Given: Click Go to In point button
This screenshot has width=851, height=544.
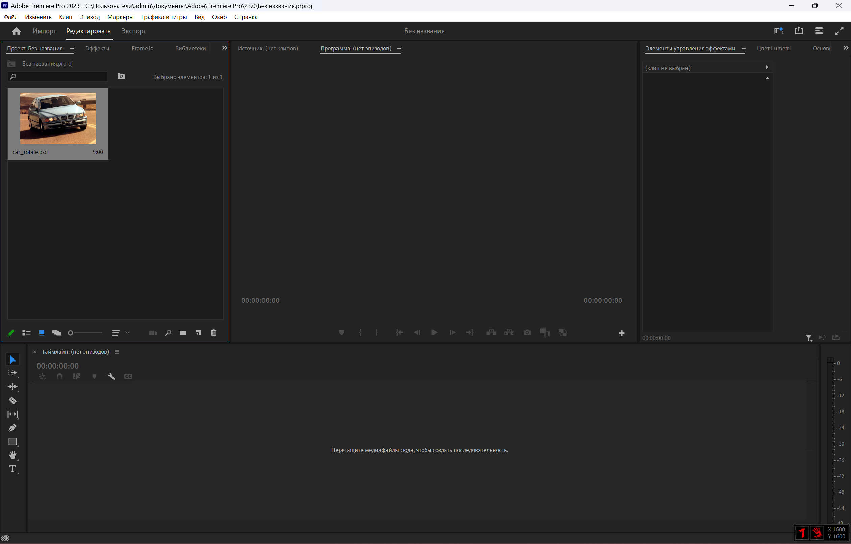Looking at the screenshot, I should tap(399, 332).
